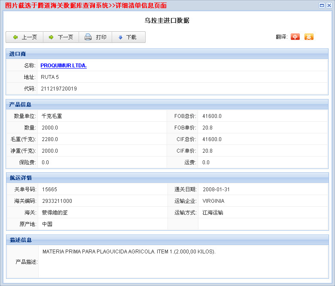Click the customs code value 2933211000
Viewport: 335px width, 286px height.
(x=57, y=201)
